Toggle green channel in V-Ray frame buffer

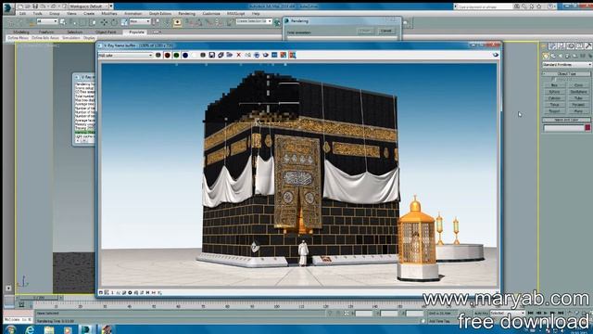[x=176, y=56]
